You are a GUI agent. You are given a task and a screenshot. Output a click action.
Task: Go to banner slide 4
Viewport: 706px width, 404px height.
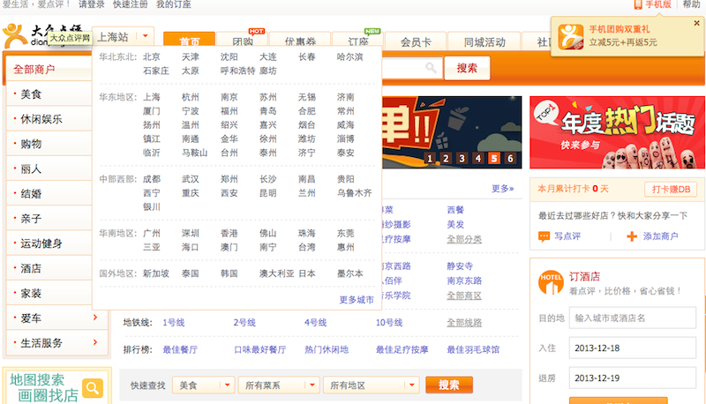coord(478,159)
